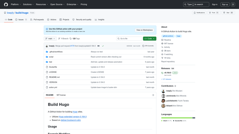Click Sign in

(215, 4)
